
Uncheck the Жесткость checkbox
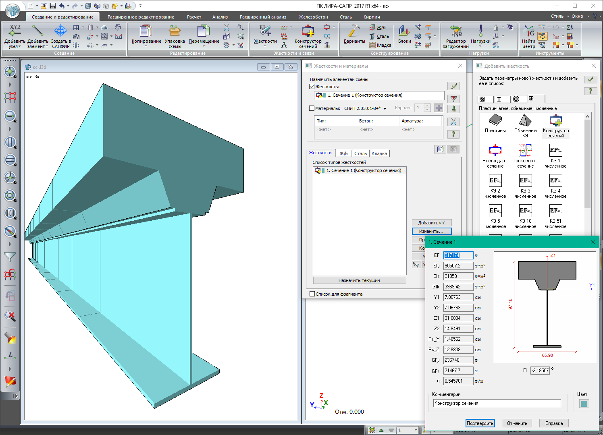pyautogui.click(x=312, y=87)
